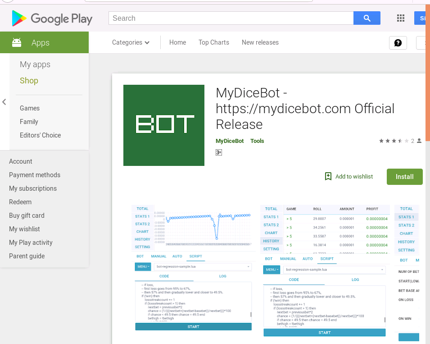Click the star rating display
The image size is (430, 344).
[394, 141]
